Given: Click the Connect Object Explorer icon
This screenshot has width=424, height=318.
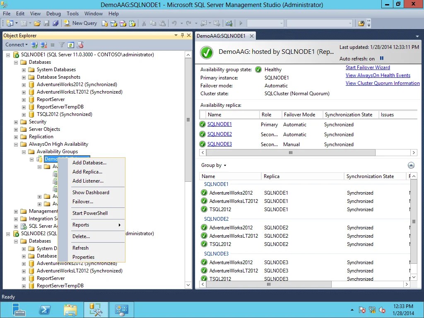Looking at the screenshot, I should point(34,45).
